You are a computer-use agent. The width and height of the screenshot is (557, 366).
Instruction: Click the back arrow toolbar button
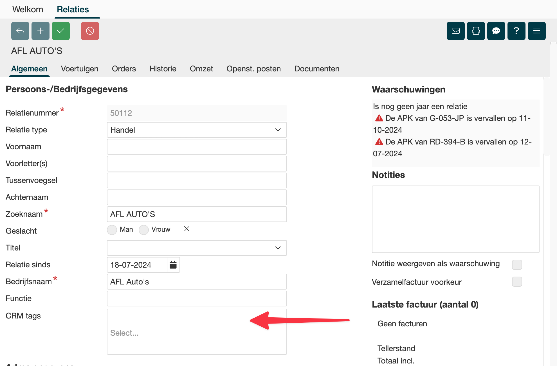[x=20, y=31]
